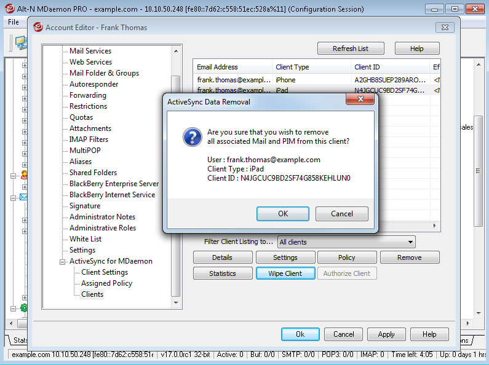
Task: Click the Refresh List button
Action: coord(351,49)
